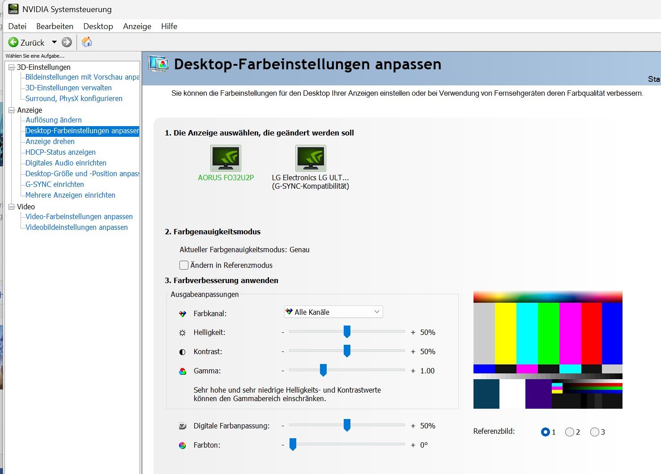Open Videobildeinstellungen anpassen
661x474 pixels.
[77, 227]
